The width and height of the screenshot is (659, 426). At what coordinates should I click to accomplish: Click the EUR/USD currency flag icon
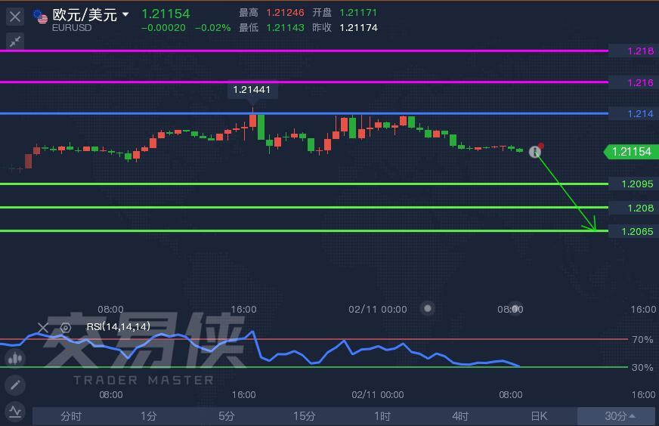(40, 17)
